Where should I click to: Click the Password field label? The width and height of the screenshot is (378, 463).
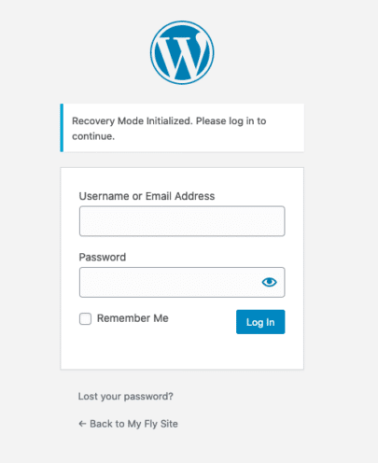point(103,257)
